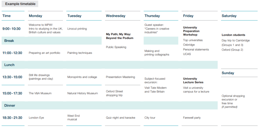Click the 9:00-10:30 time slot
The image size is (259, 127).
[12, 29]
